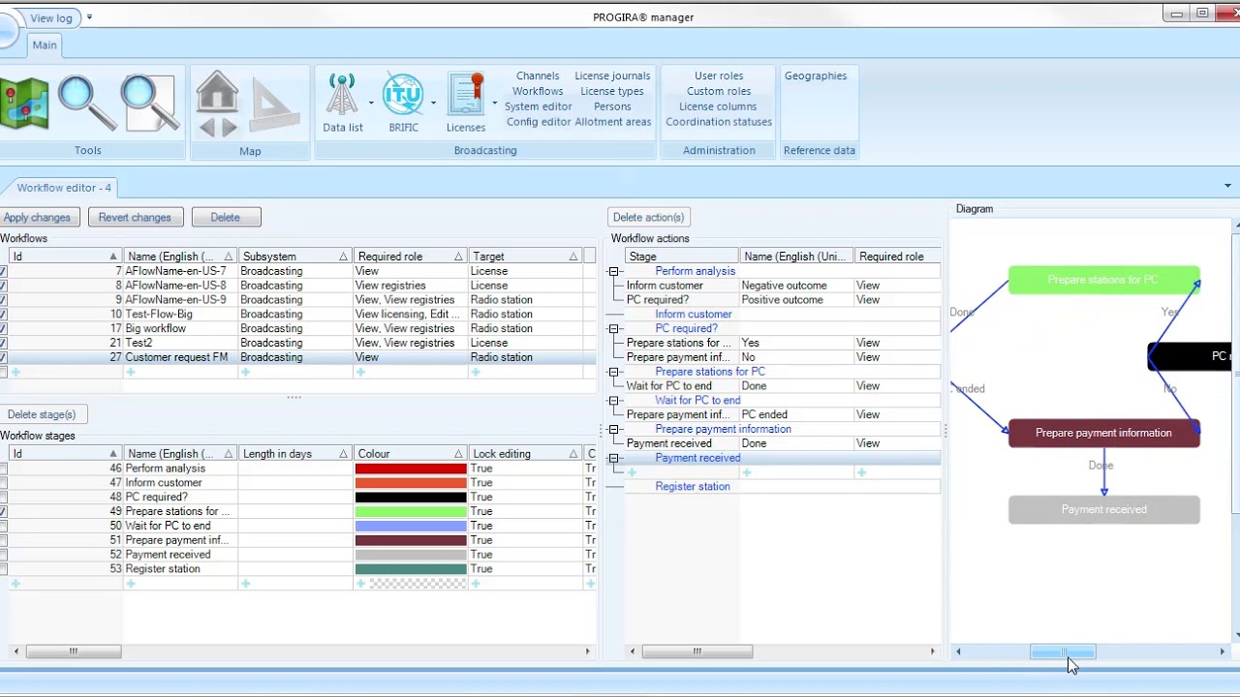Click the Diagram scrollbar right arrow
Image resolution: width=1240 pixels, height=697 pixels.
(1222, 652)
